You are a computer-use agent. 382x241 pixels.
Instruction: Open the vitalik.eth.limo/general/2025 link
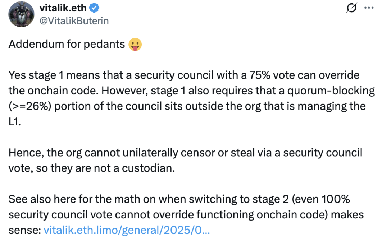126,230
